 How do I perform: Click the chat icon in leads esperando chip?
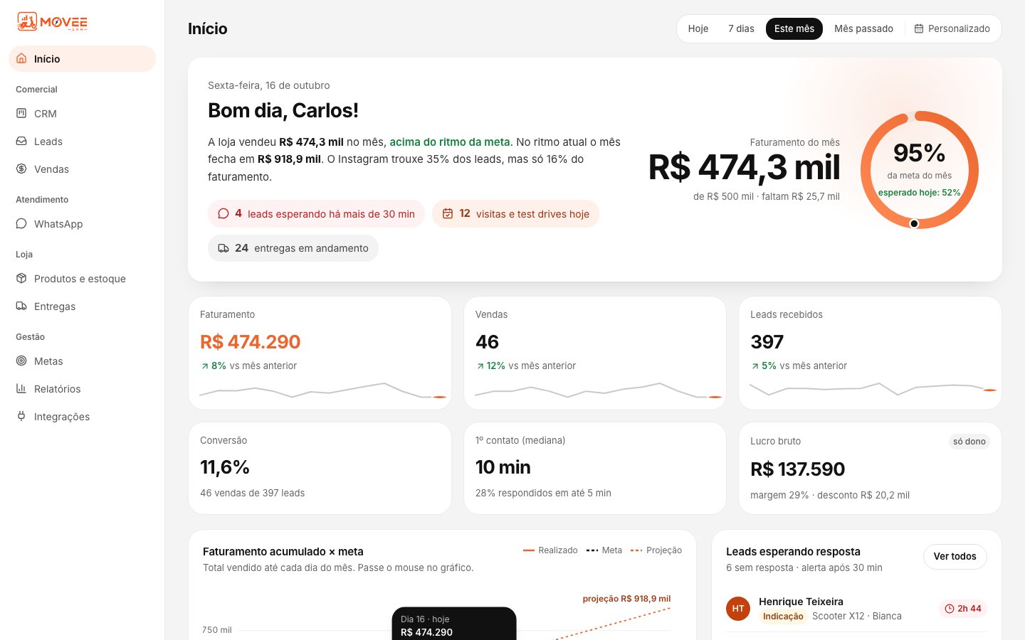[224, 213]
